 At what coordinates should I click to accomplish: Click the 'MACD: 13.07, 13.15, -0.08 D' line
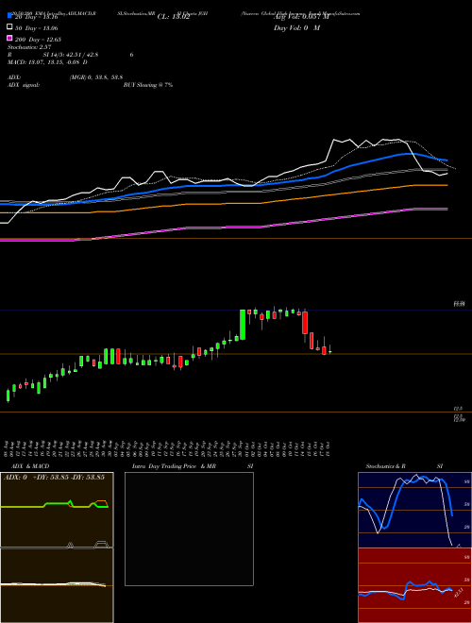47,62
